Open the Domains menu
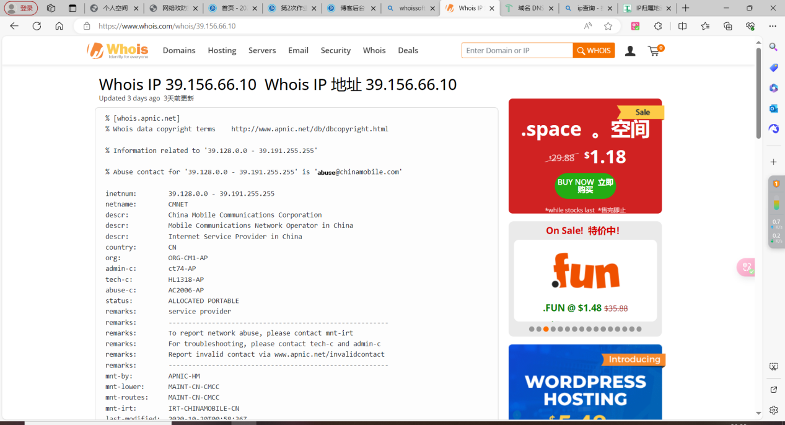This screenshot has height=425, width=785. [179, 50]
